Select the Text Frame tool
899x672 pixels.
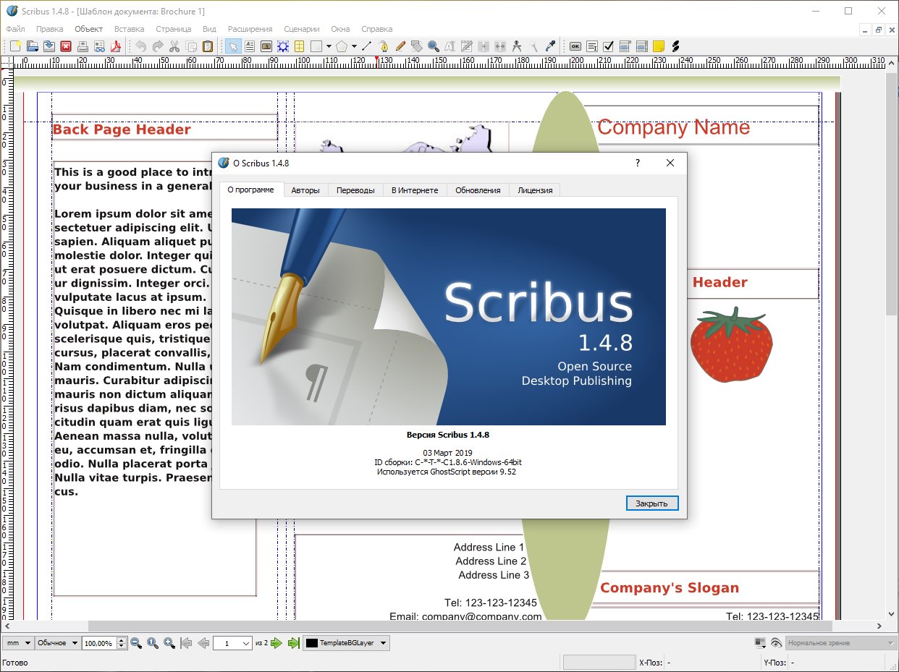pos(249,47)
